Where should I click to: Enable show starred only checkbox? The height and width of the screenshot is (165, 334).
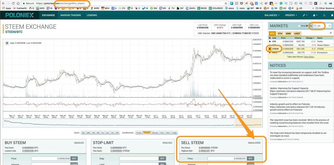pyautogui.click(x=299, y=26)
